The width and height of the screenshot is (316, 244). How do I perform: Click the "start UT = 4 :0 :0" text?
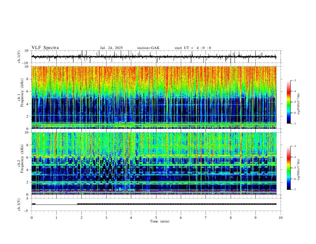[x=193, y=48]
